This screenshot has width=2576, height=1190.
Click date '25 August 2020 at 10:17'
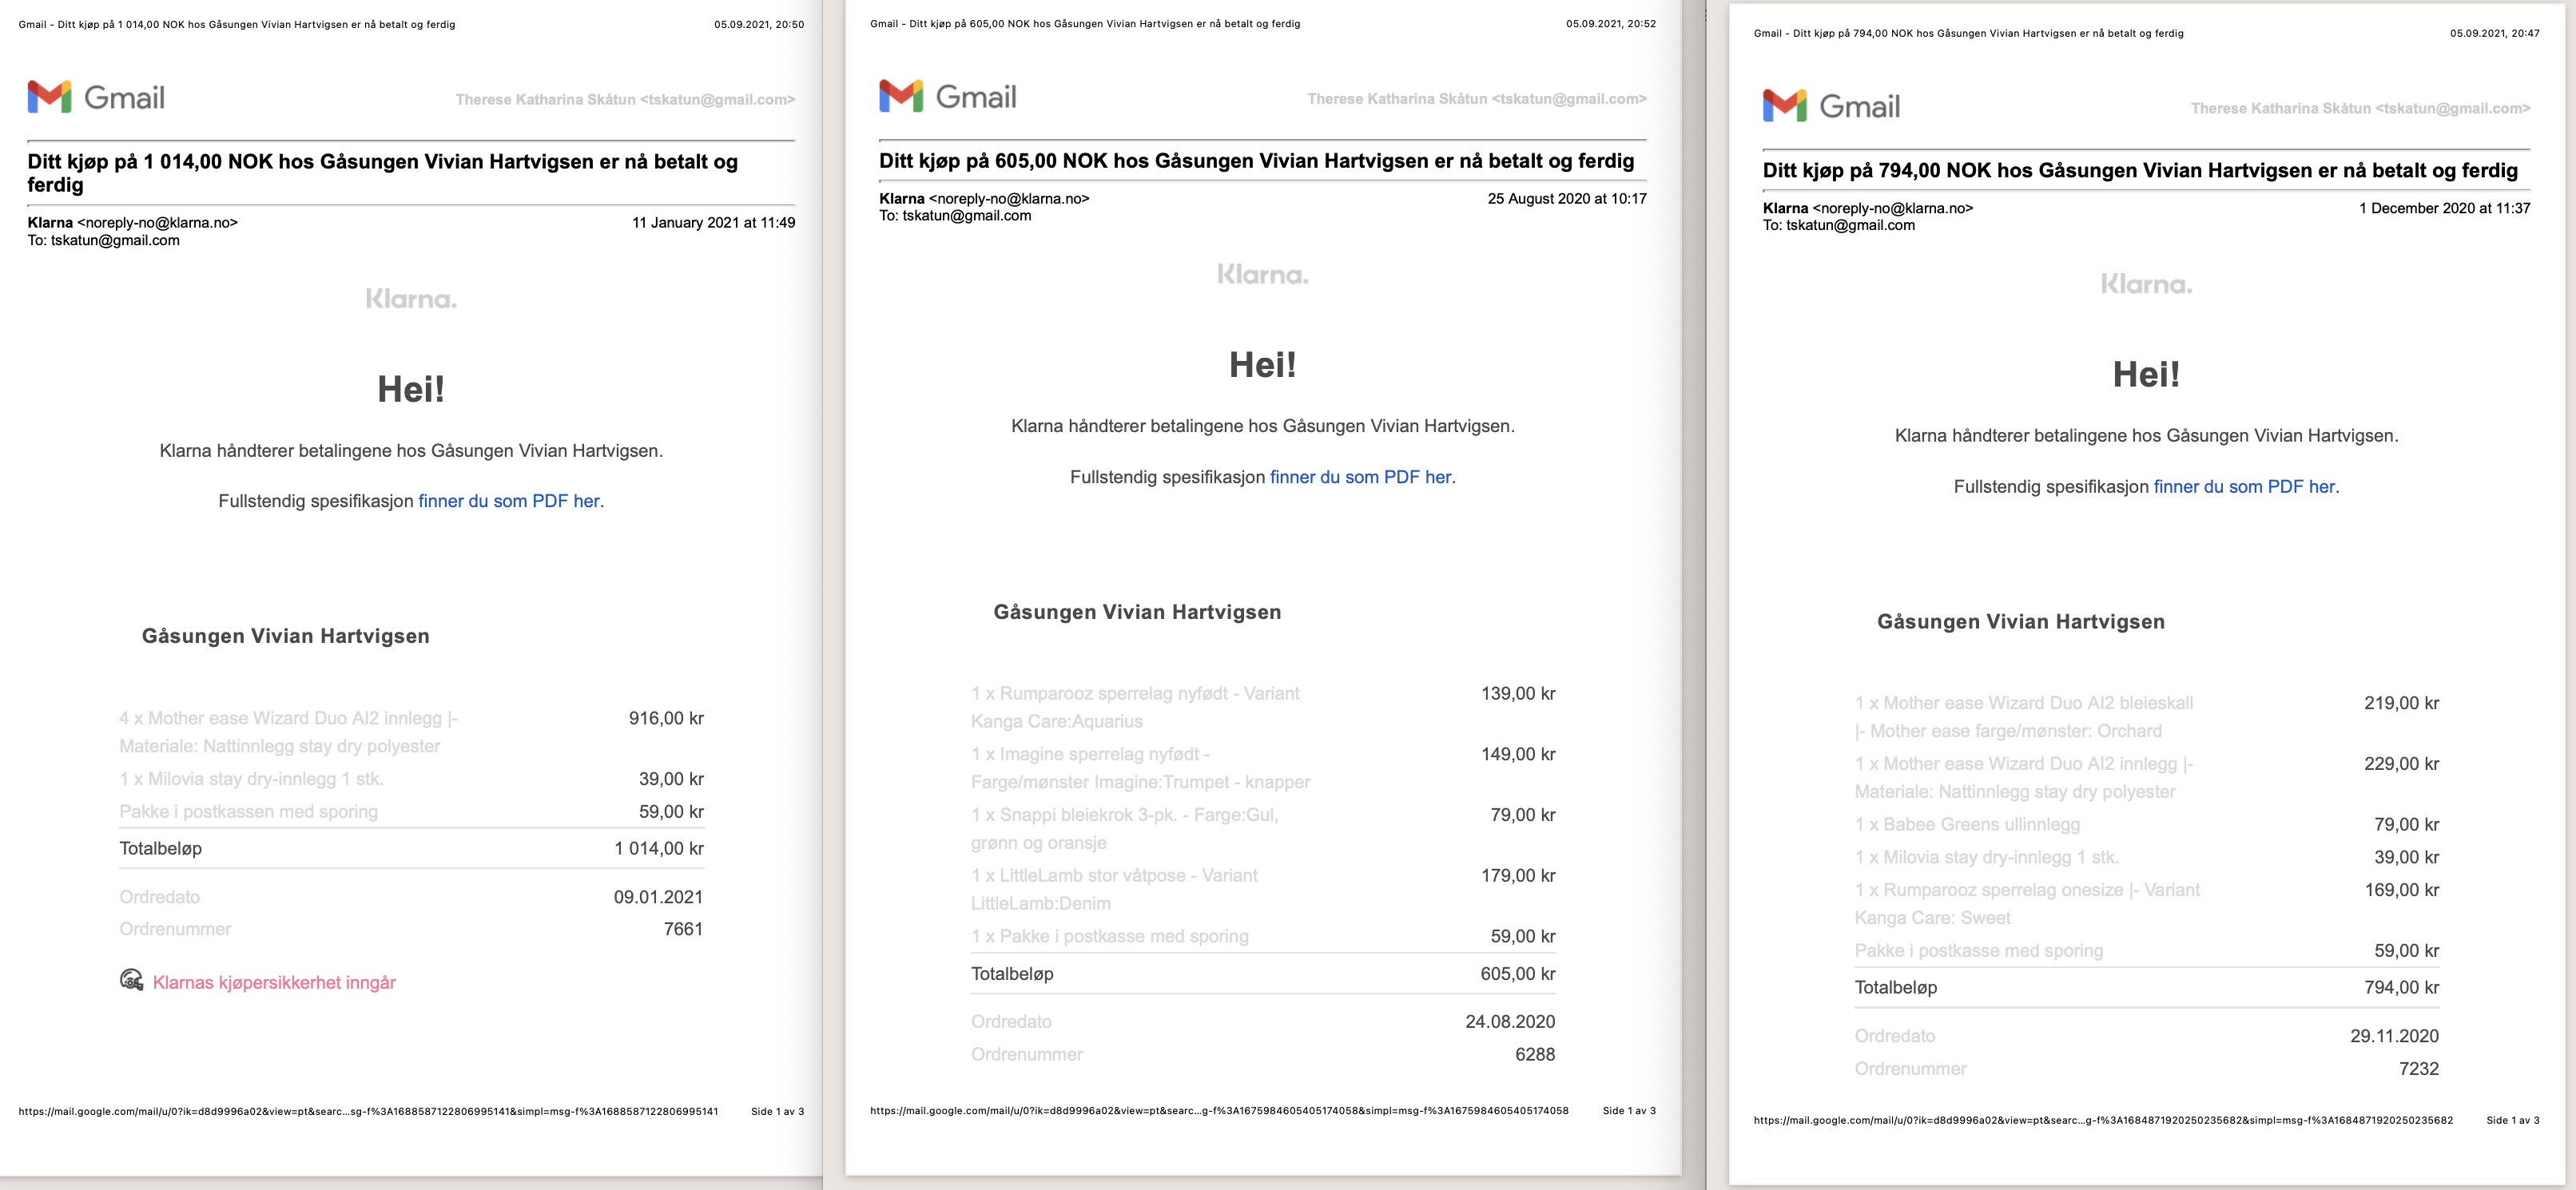pos(1567,199)
